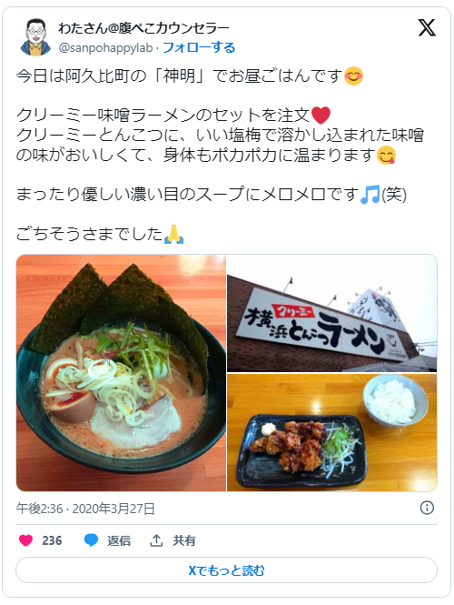Open the tweet info circle icon
This screenshot has width=454, height=605.
tap(427, 508)
